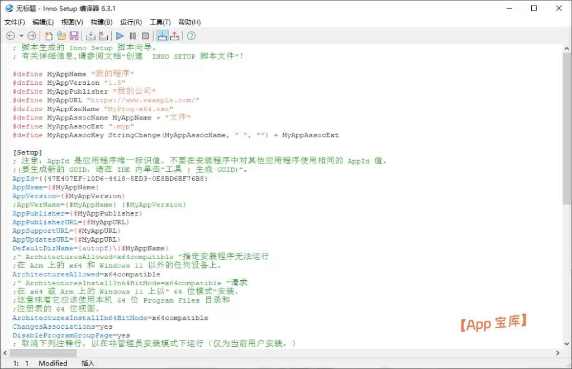Click the Compile toolbar icon
572x369 pixels.
coord(91,36)
